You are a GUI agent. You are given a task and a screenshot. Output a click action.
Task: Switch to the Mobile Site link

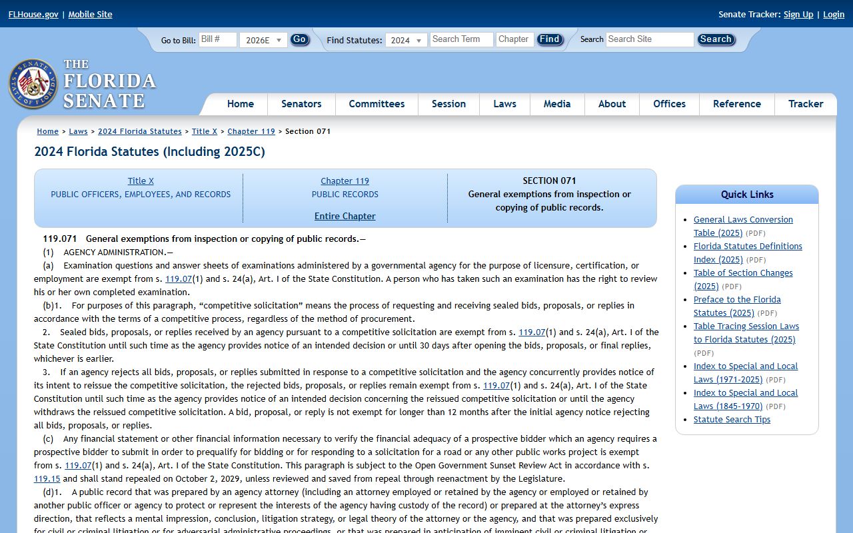click(90, 14)
